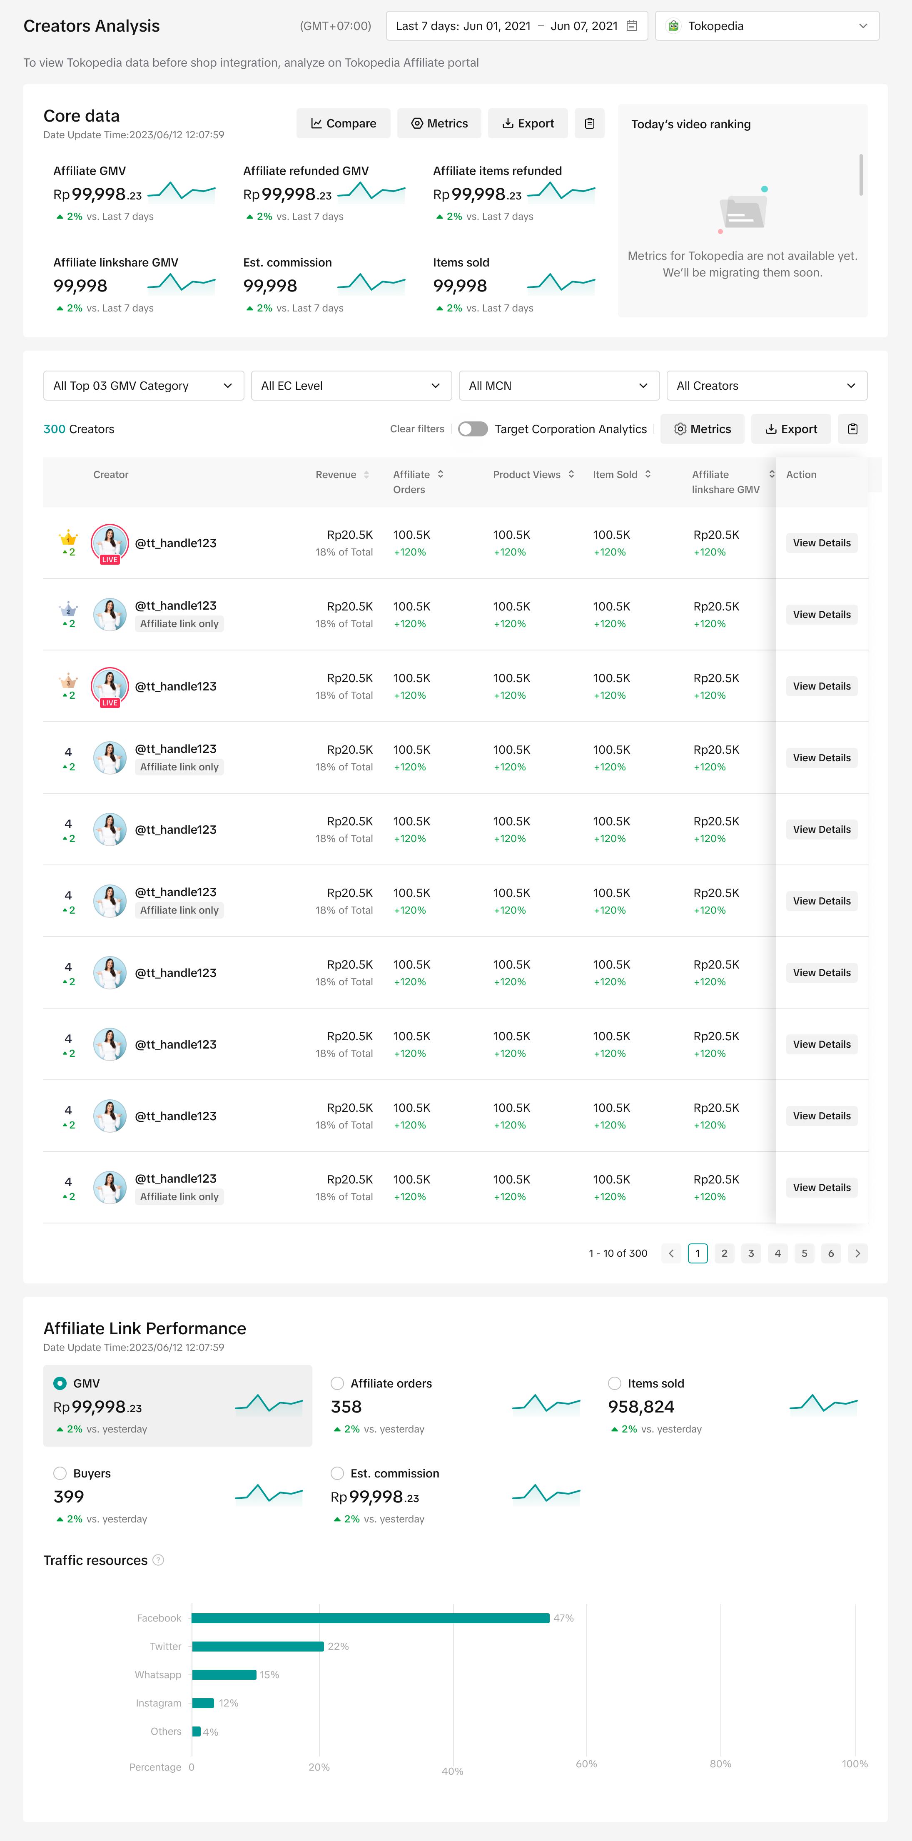Click the first creator's LIVE avatar
This screenshot has width=912, height=1841.
coord(110,543)
